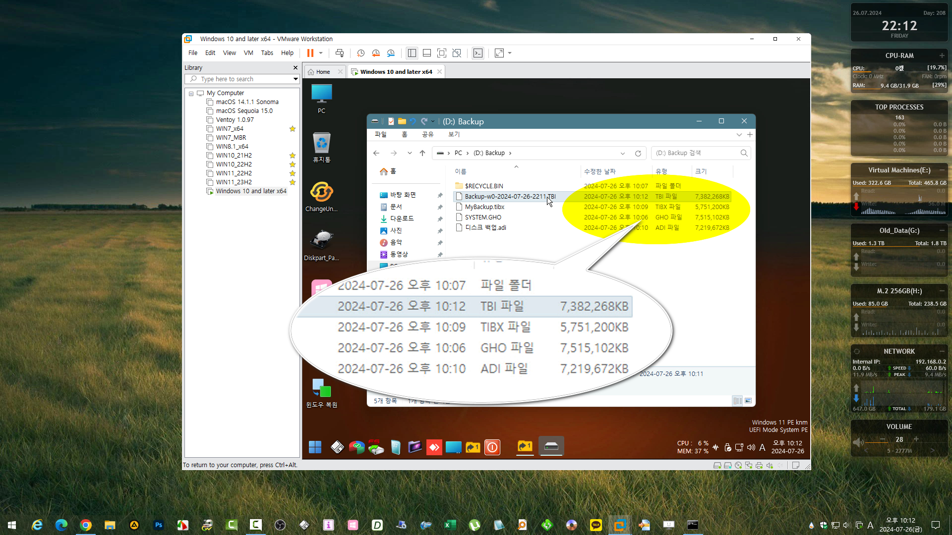Open the VMware Tabs menu
Screen dimensions: 952x535
click(x=267, y=53)
